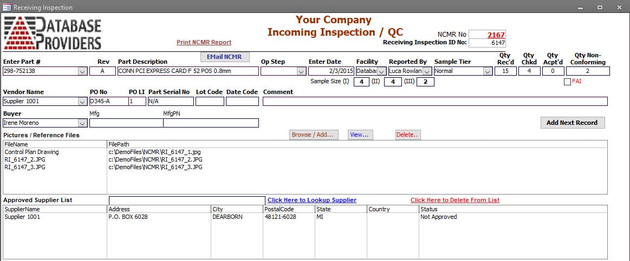Click the PO LI field

pyautogui.click(x=138, y=102)
